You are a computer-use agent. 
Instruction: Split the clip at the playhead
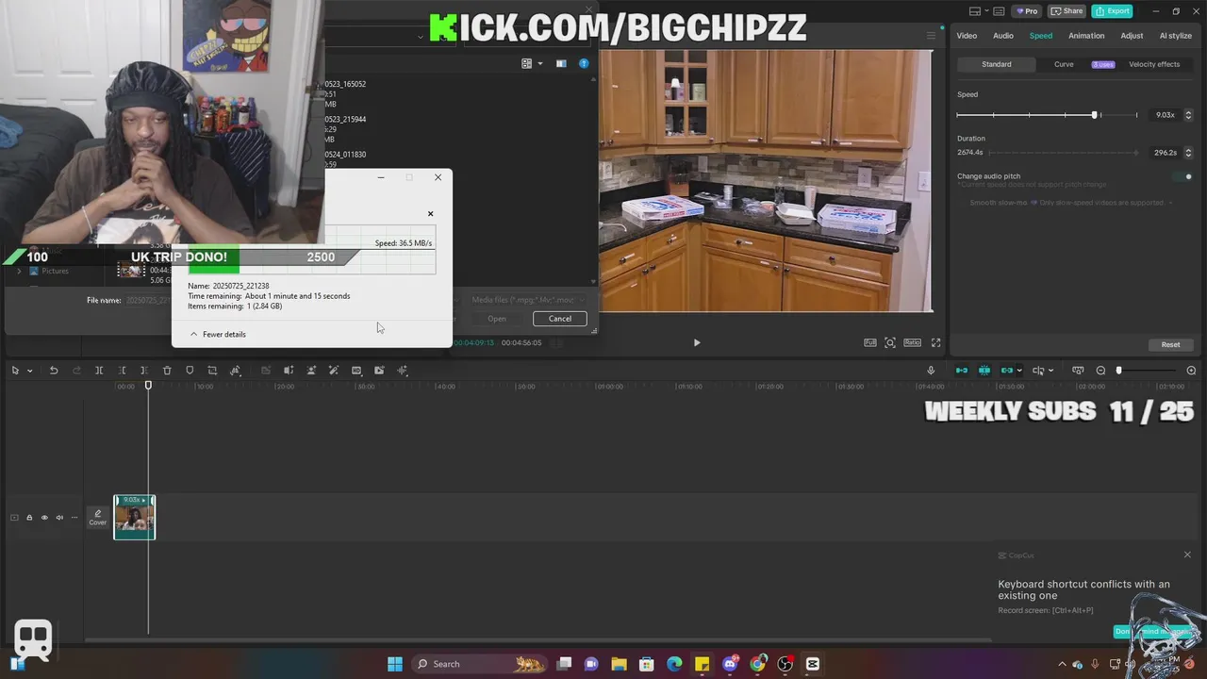coord(99,371)
